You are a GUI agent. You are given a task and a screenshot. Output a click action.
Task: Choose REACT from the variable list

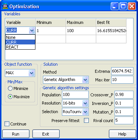coord(21,47)
